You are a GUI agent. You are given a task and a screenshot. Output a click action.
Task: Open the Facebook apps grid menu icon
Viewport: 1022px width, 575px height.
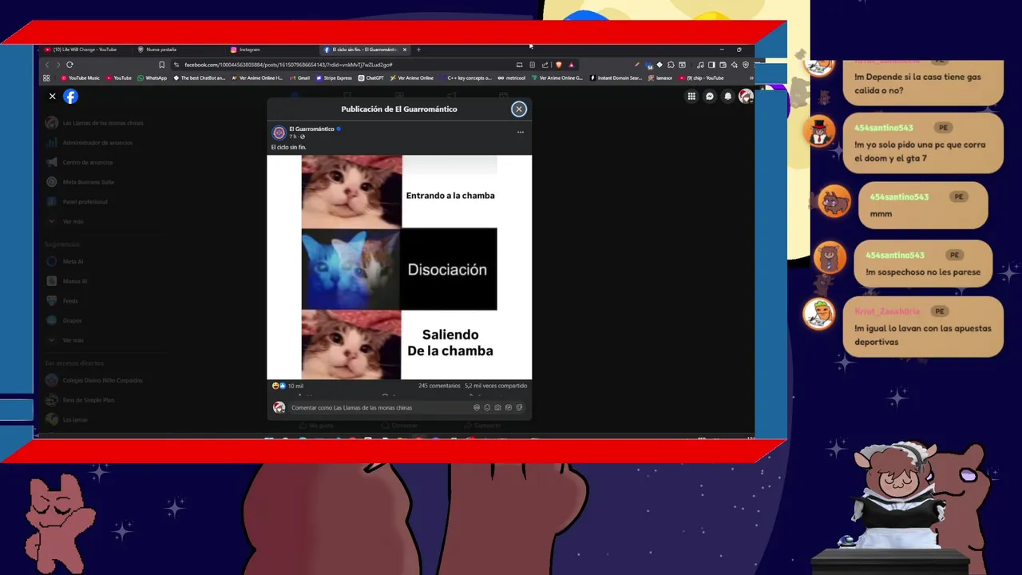(x=691, y=97)
